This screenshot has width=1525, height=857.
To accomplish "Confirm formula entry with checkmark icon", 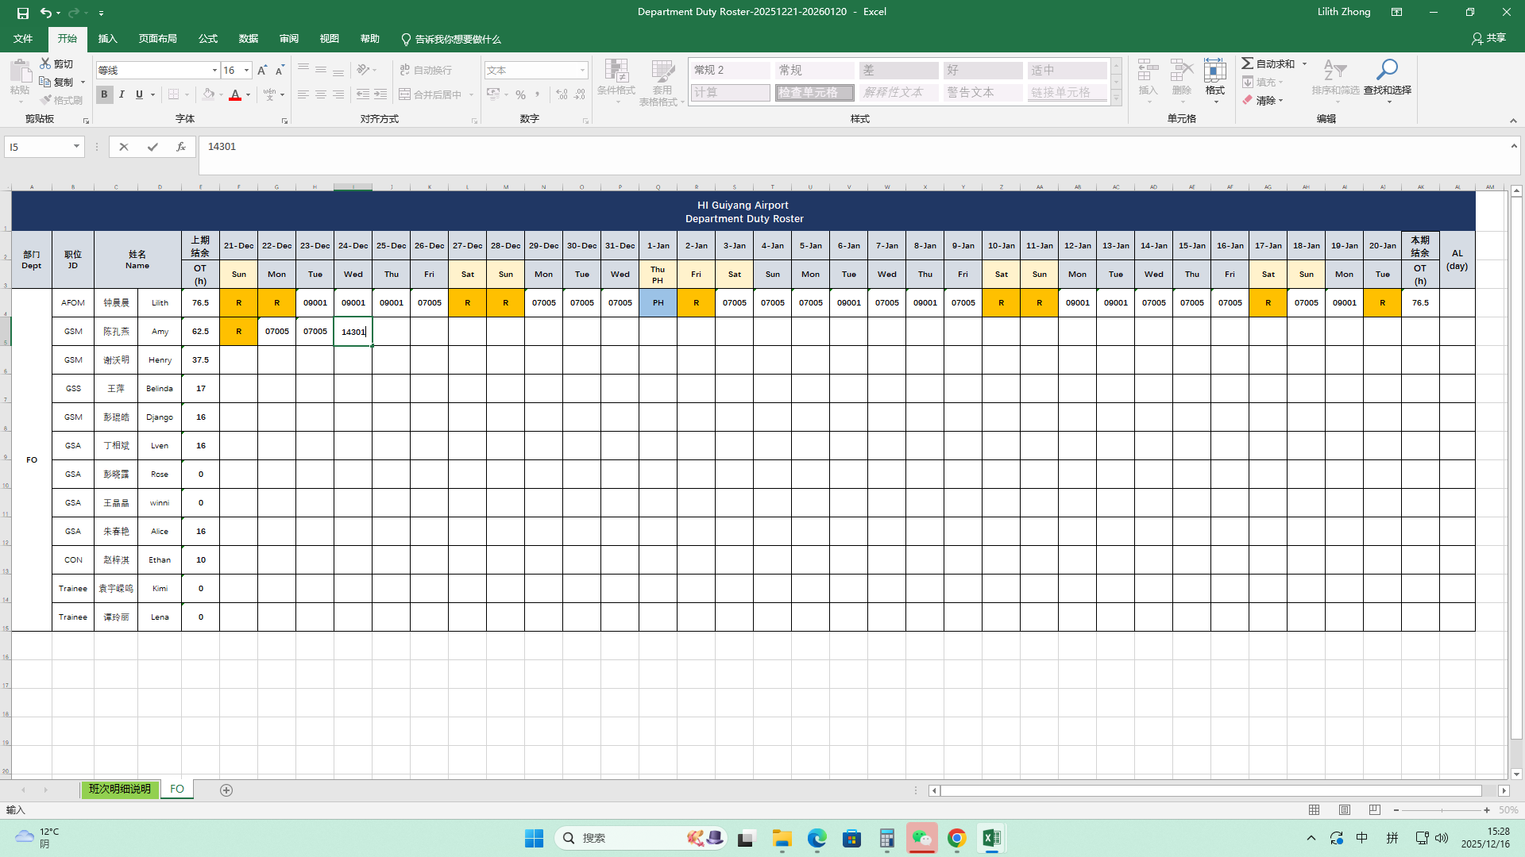I will coord(152,147).
